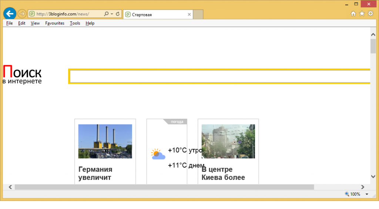Open the Home page icon
Viewport: 379px width, 209px height.
click(353, 14)
